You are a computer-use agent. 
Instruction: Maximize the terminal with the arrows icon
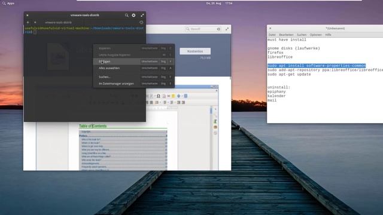[142, 16]
